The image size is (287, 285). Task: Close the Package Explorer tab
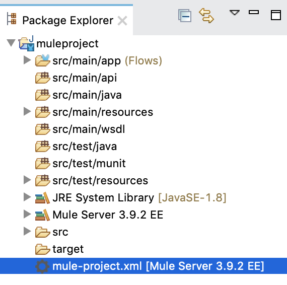(x=122, y=21)
